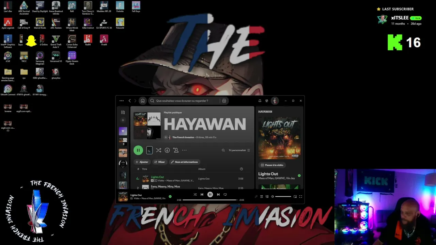
Task: Click the Album column header
Action: tap(202, 169)
